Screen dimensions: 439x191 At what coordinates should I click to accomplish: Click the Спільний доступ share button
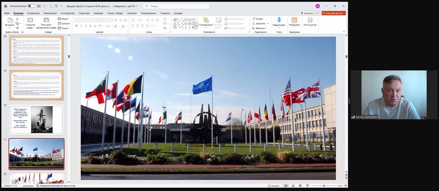tap(334, 13)
